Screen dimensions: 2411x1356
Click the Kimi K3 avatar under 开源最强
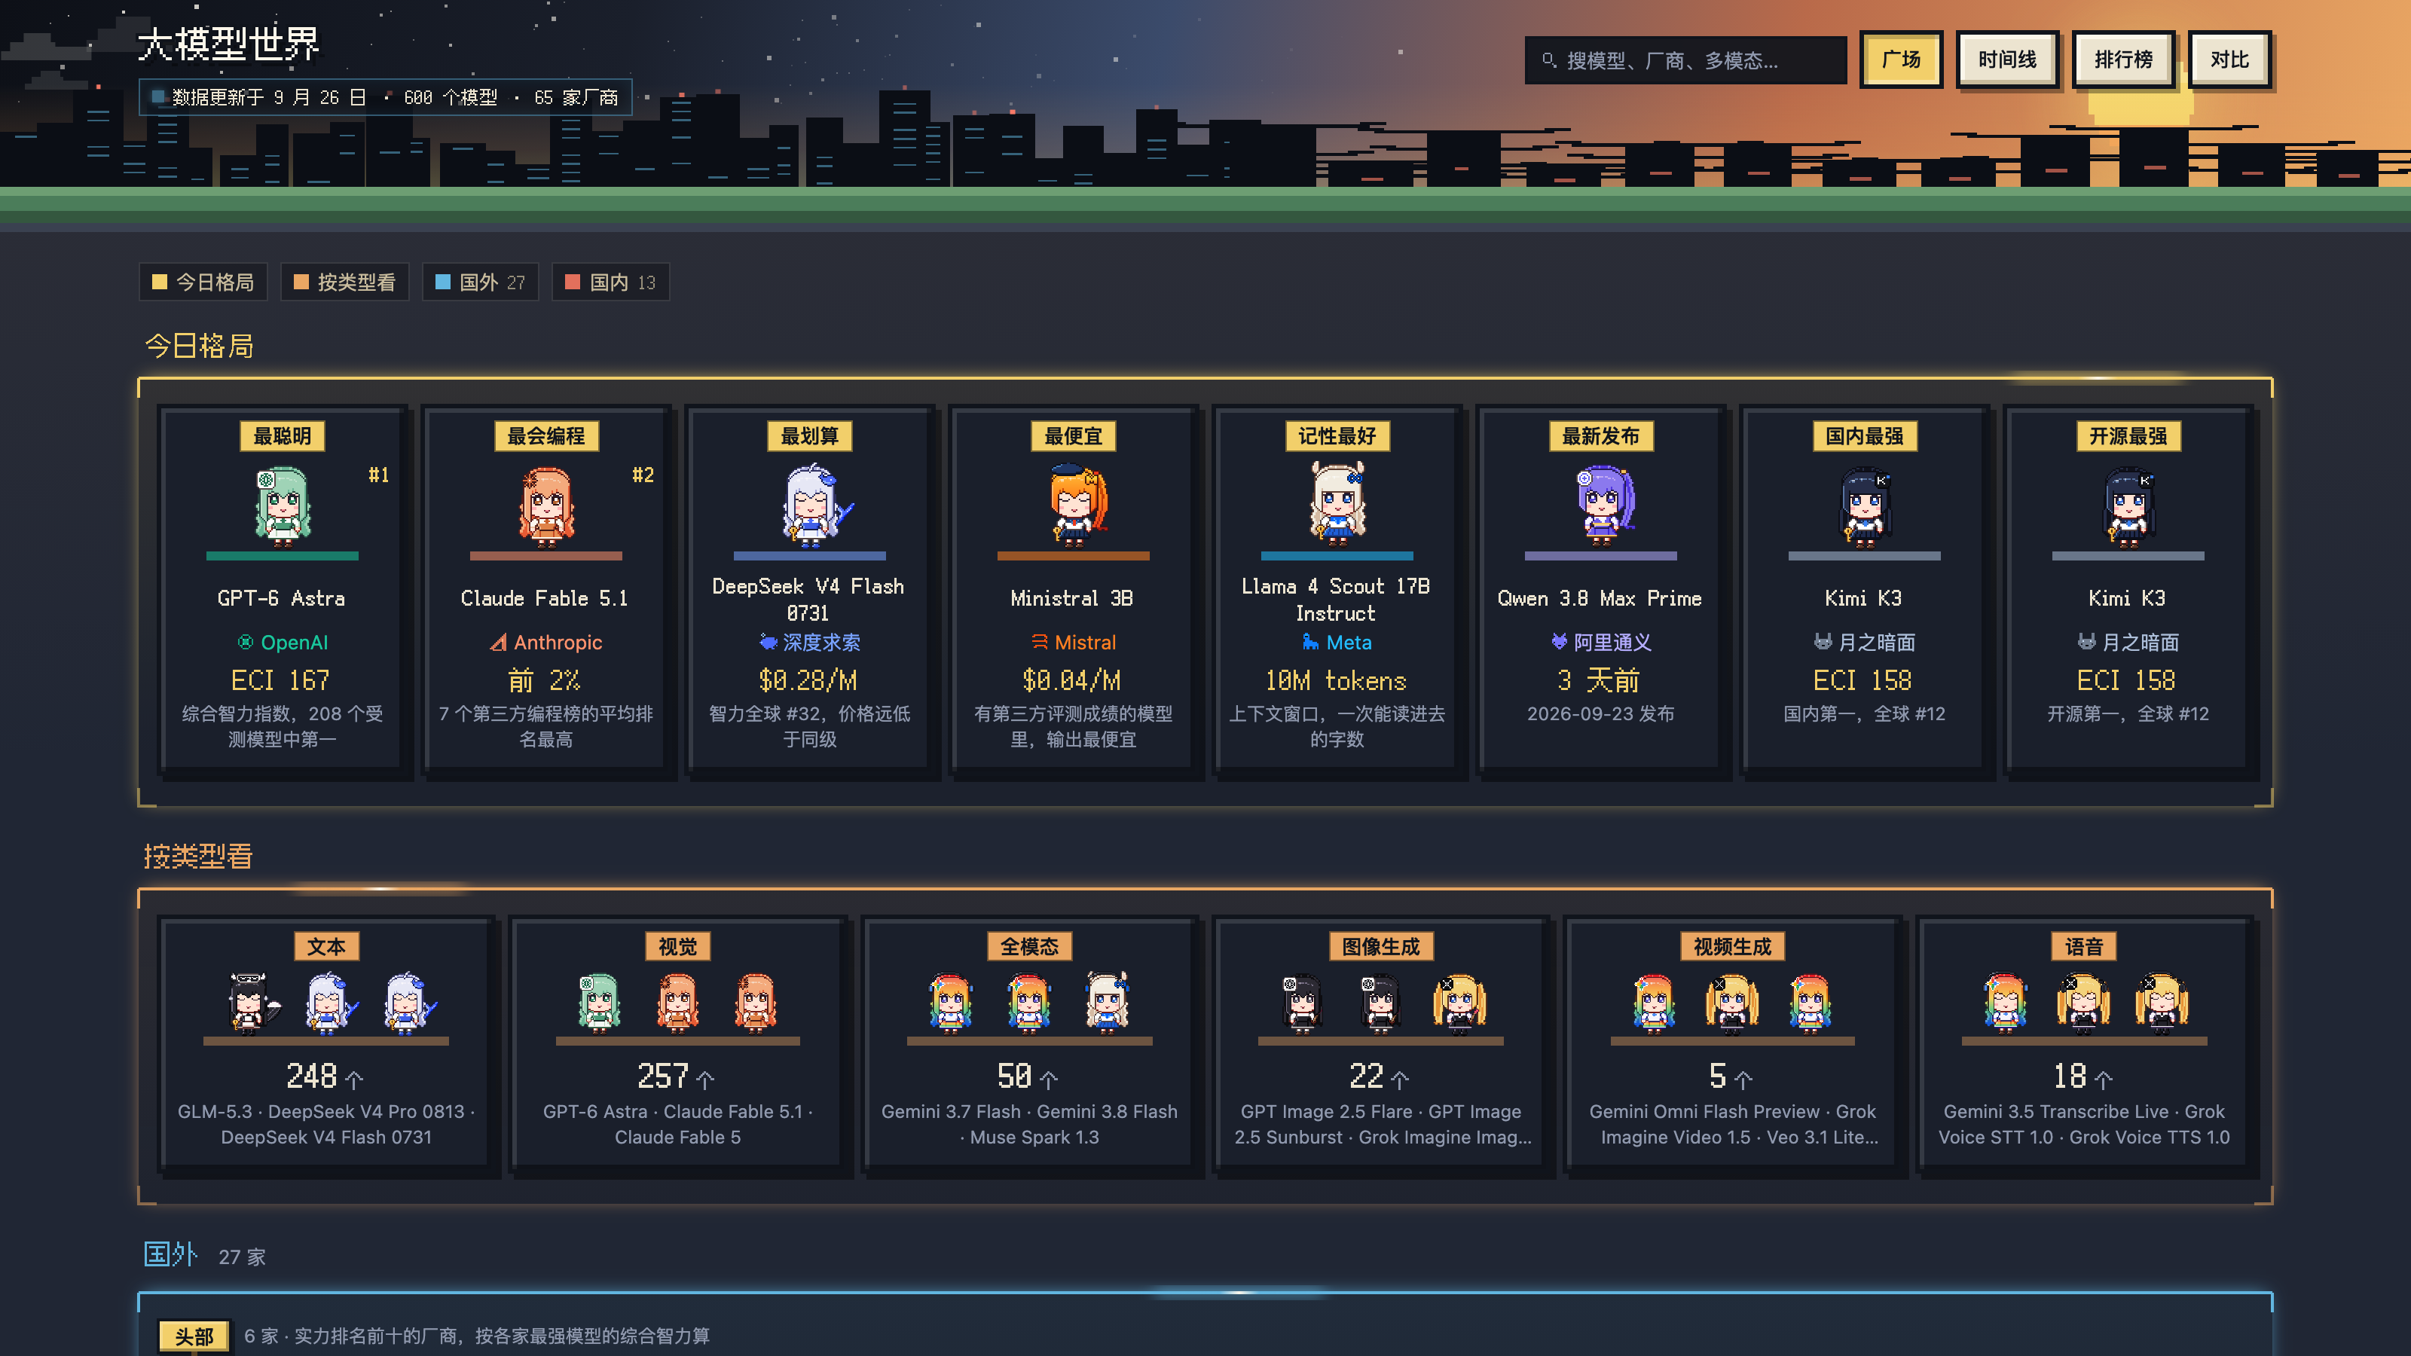point(2128,506)
